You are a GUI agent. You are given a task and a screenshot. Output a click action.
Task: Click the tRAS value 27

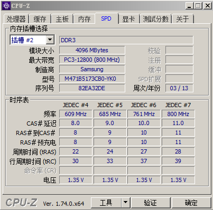(144, 151)
